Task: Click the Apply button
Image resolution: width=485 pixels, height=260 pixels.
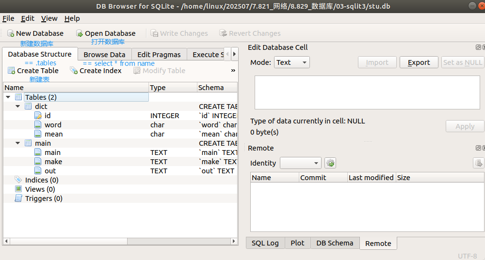Action: (465, 126)
